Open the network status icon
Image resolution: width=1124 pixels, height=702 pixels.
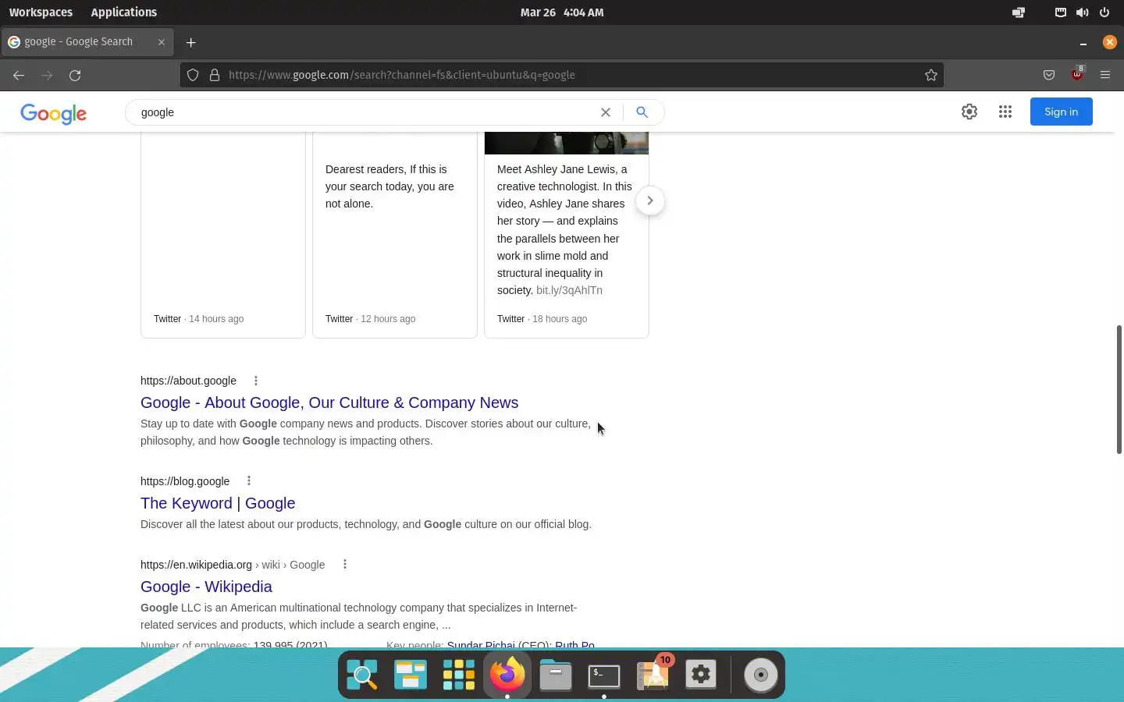1060,12
